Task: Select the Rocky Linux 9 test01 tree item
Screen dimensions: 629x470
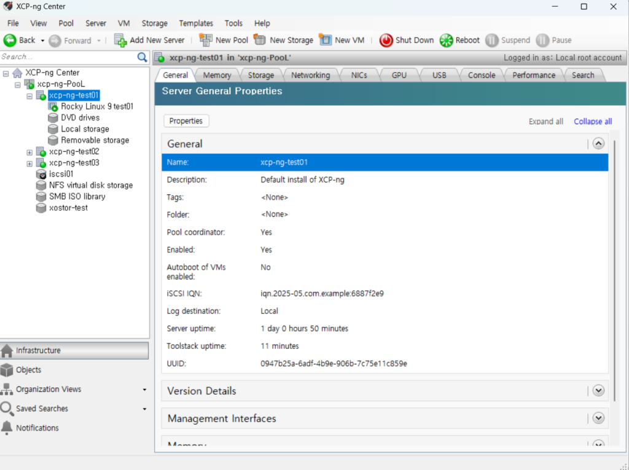Action: (96, 106)
